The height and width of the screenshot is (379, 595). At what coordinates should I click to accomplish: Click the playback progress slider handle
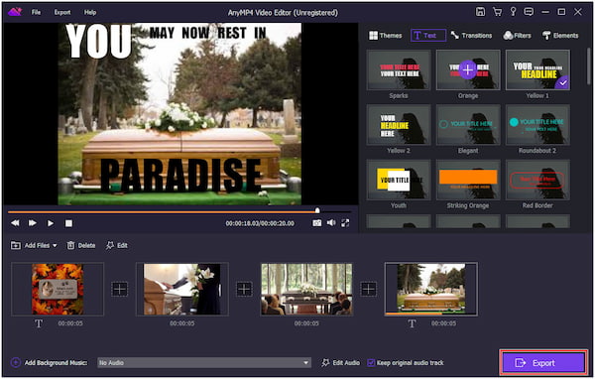[x=317, y=210]
